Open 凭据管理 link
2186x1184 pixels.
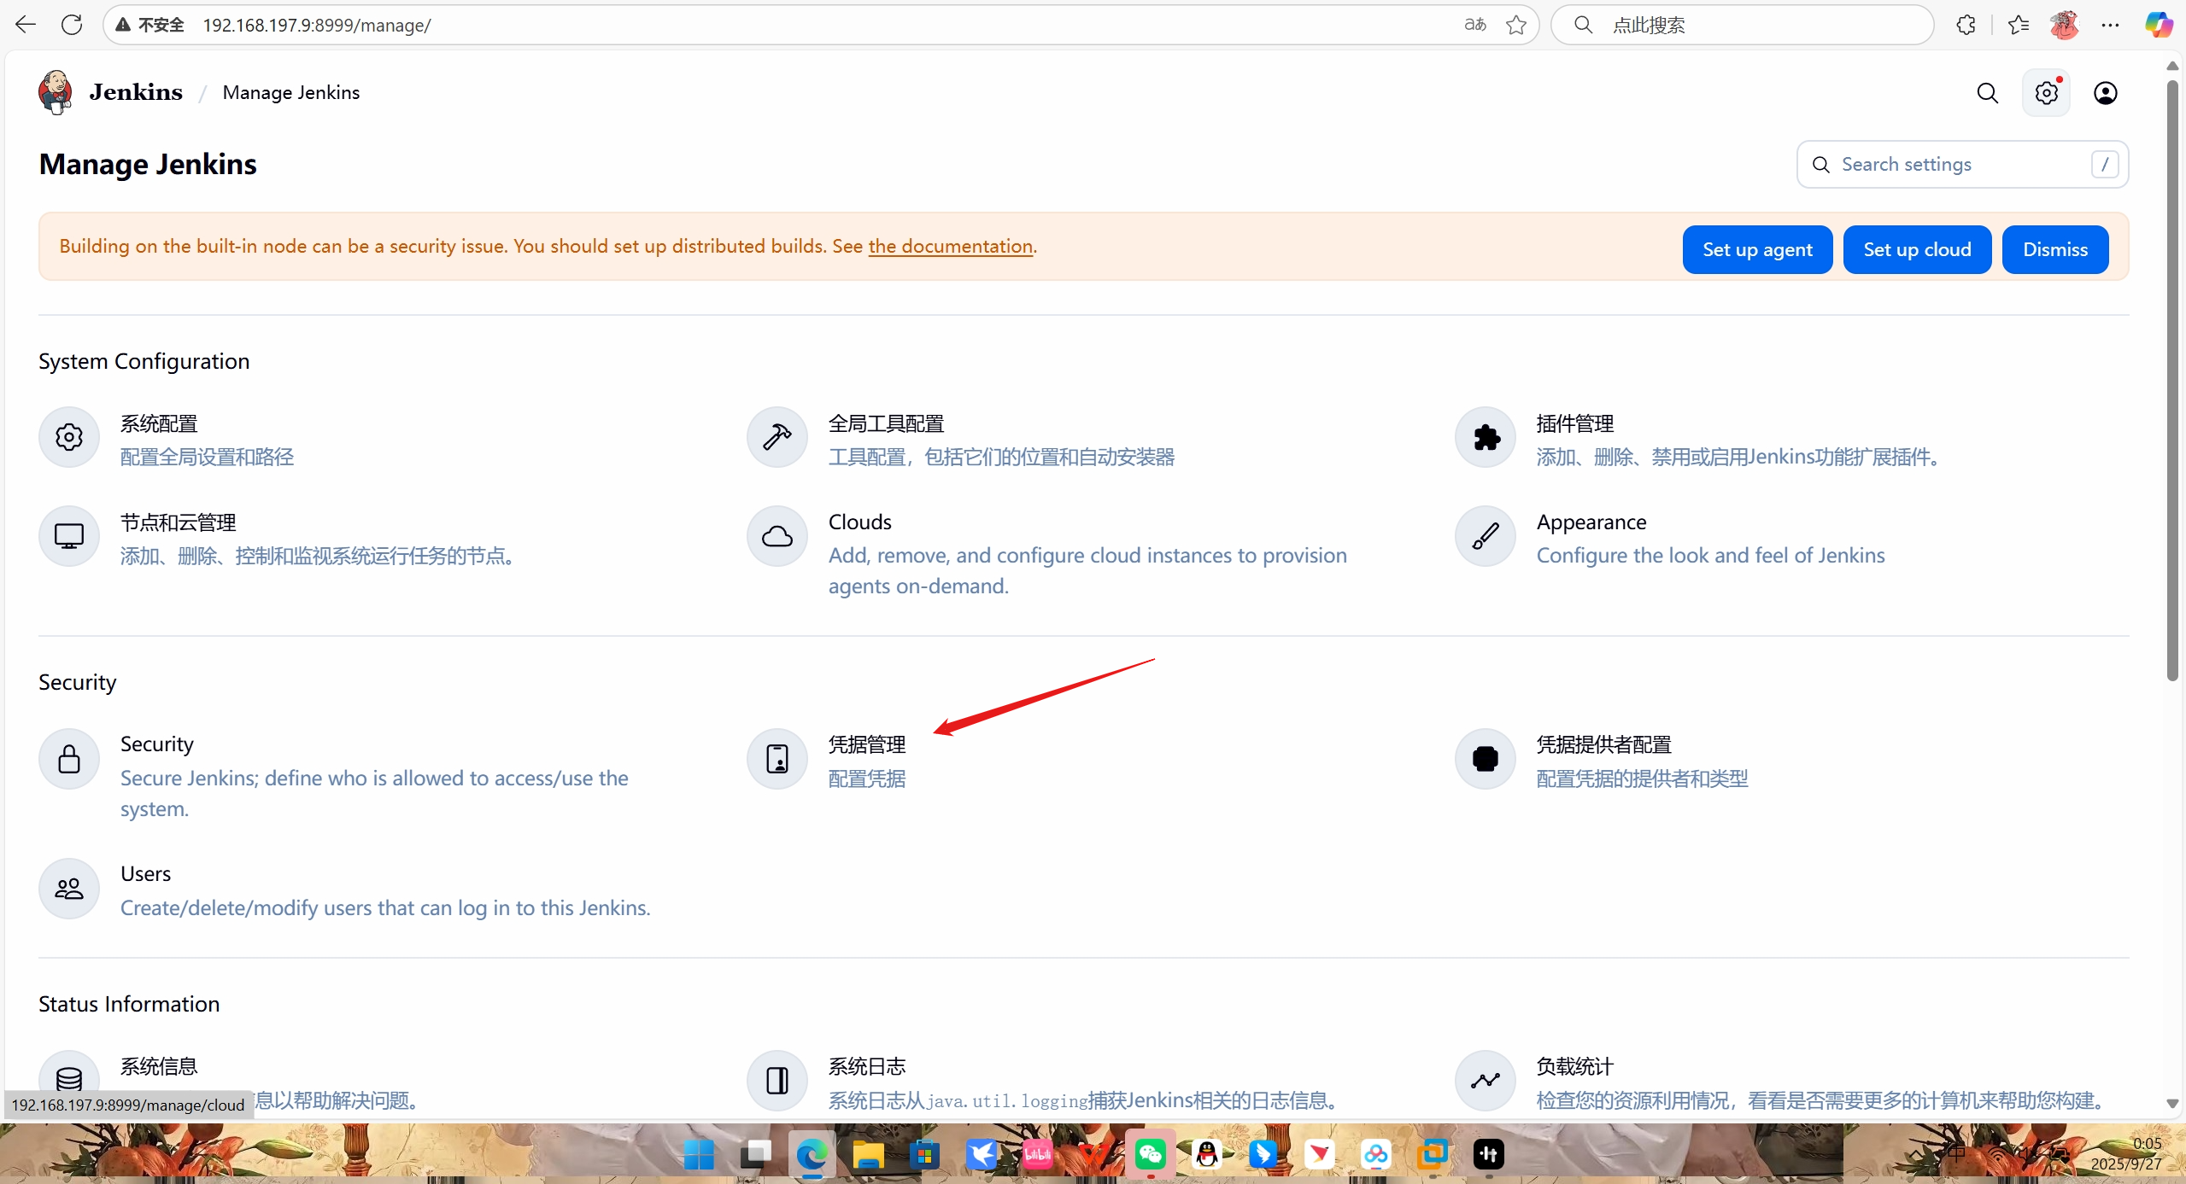866,744
